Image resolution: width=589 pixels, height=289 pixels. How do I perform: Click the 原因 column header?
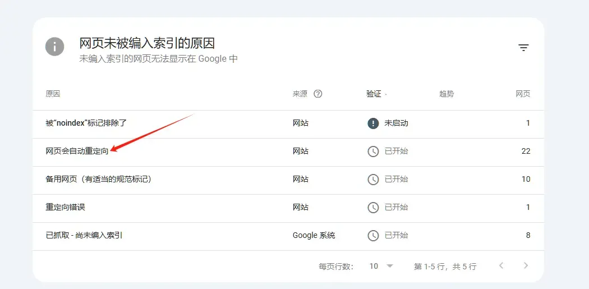53,94
